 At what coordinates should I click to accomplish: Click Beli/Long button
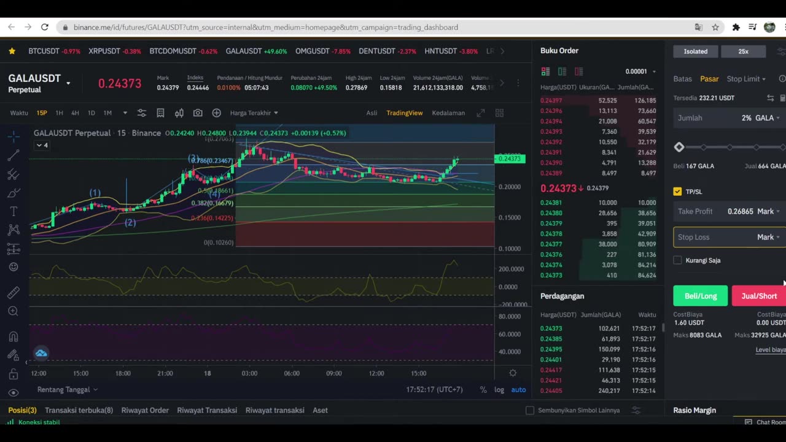click(701, 296)
